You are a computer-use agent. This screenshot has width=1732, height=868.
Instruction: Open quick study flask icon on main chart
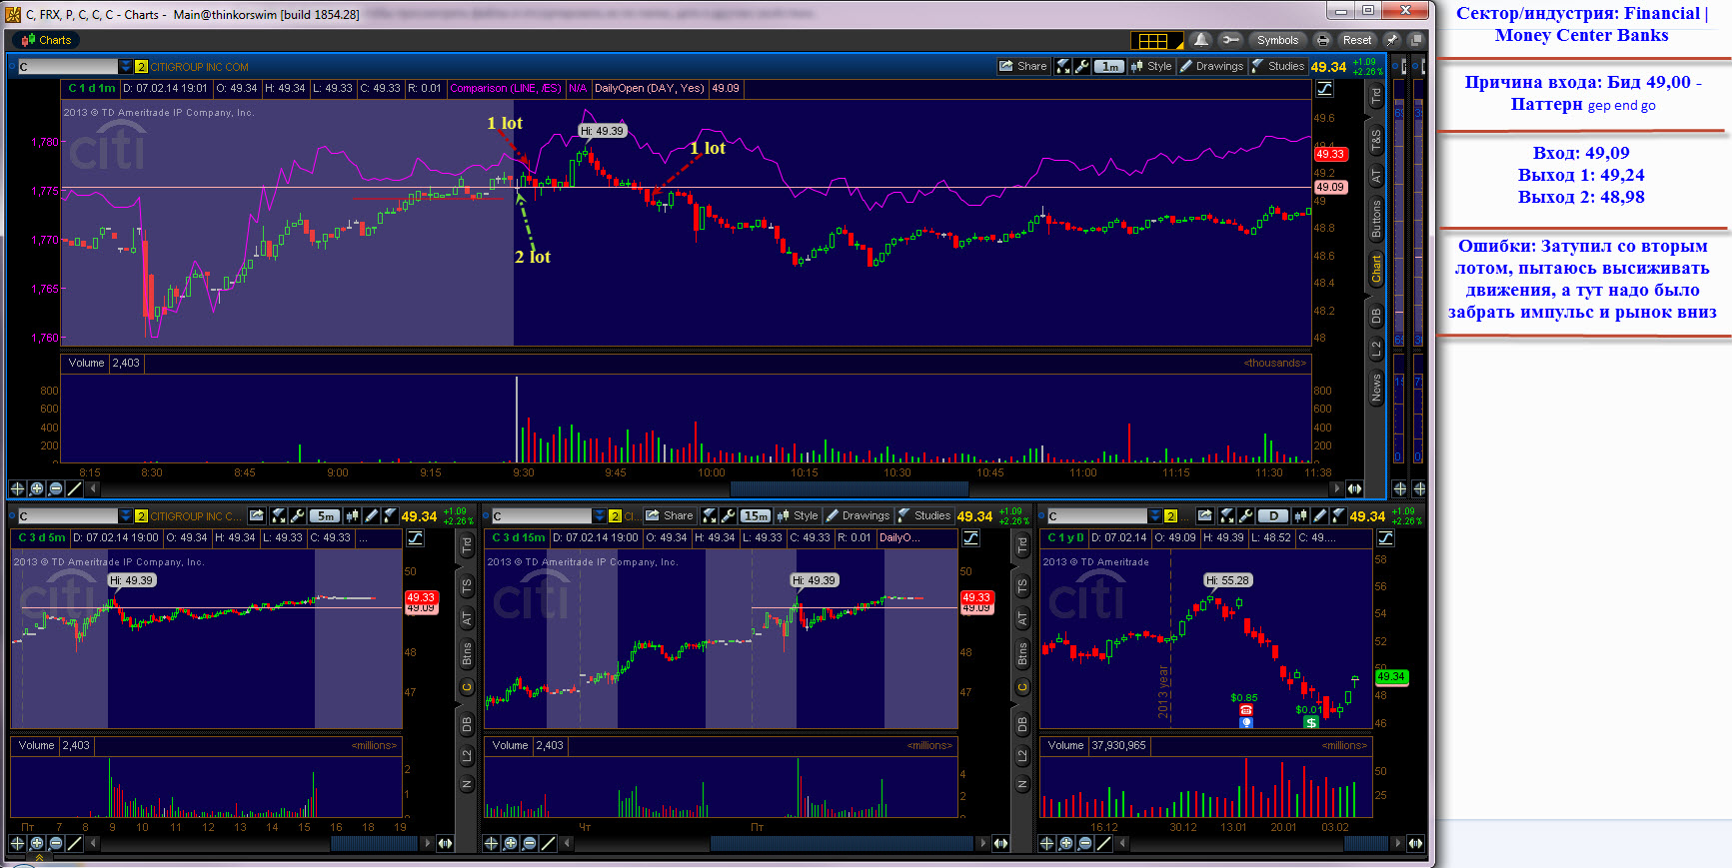pos(1063,66)
